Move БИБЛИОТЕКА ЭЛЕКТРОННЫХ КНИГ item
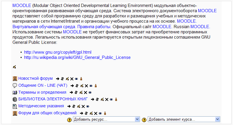The height and width of the screenshot is (125, 233). coord(97,99)
